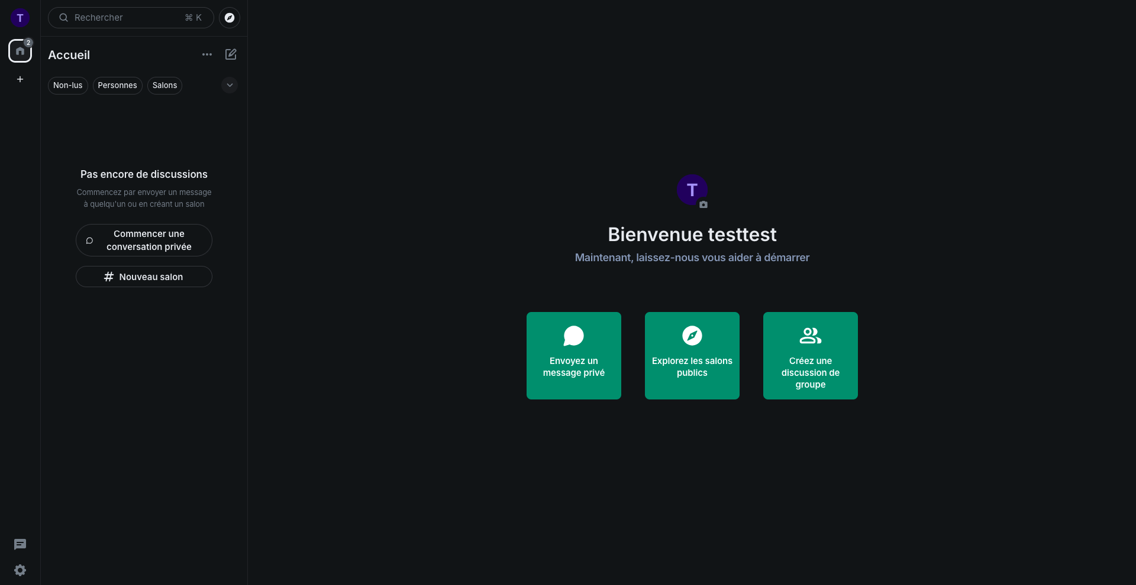Screen dimensions: 1136x585
Task: Open Accueil options three-dot menu
Action: (x=206, y=54)
